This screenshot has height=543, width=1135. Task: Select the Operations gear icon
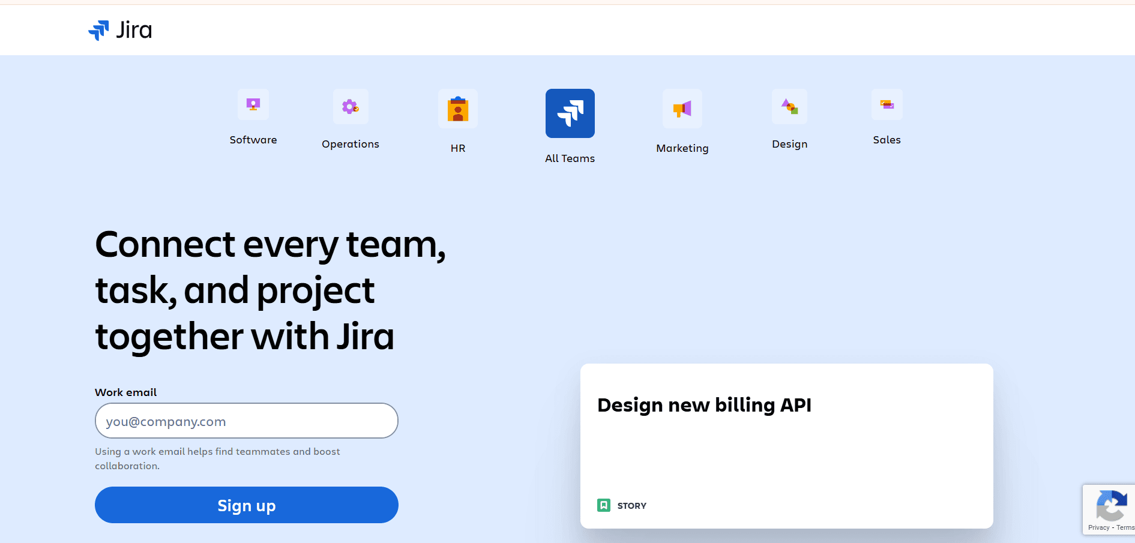[351, 107]
